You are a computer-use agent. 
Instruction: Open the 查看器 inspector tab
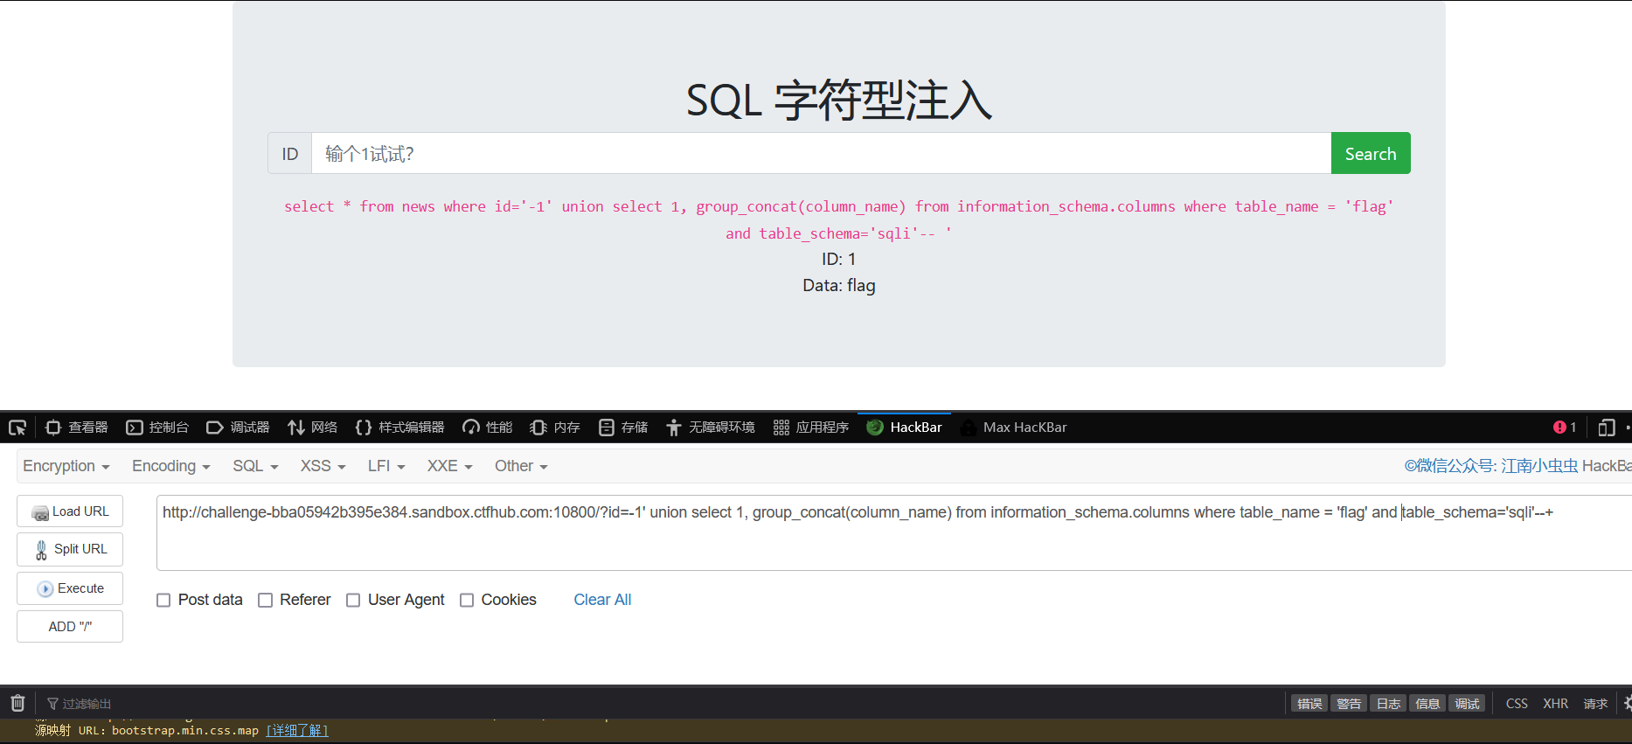click(x=77, y=428)
